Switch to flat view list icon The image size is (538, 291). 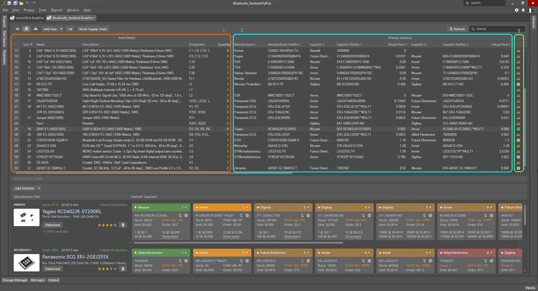point(17,29)
